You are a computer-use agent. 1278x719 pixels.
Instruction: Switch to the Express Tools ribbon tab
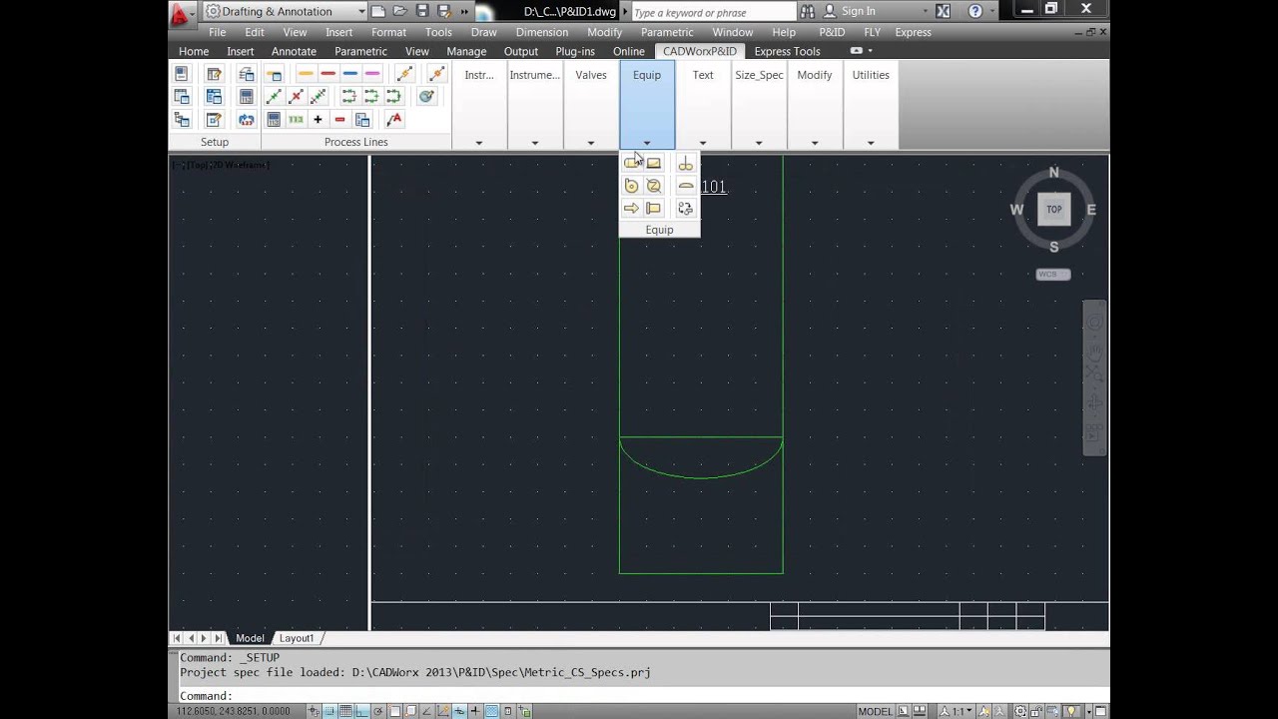tap(787, 51)
